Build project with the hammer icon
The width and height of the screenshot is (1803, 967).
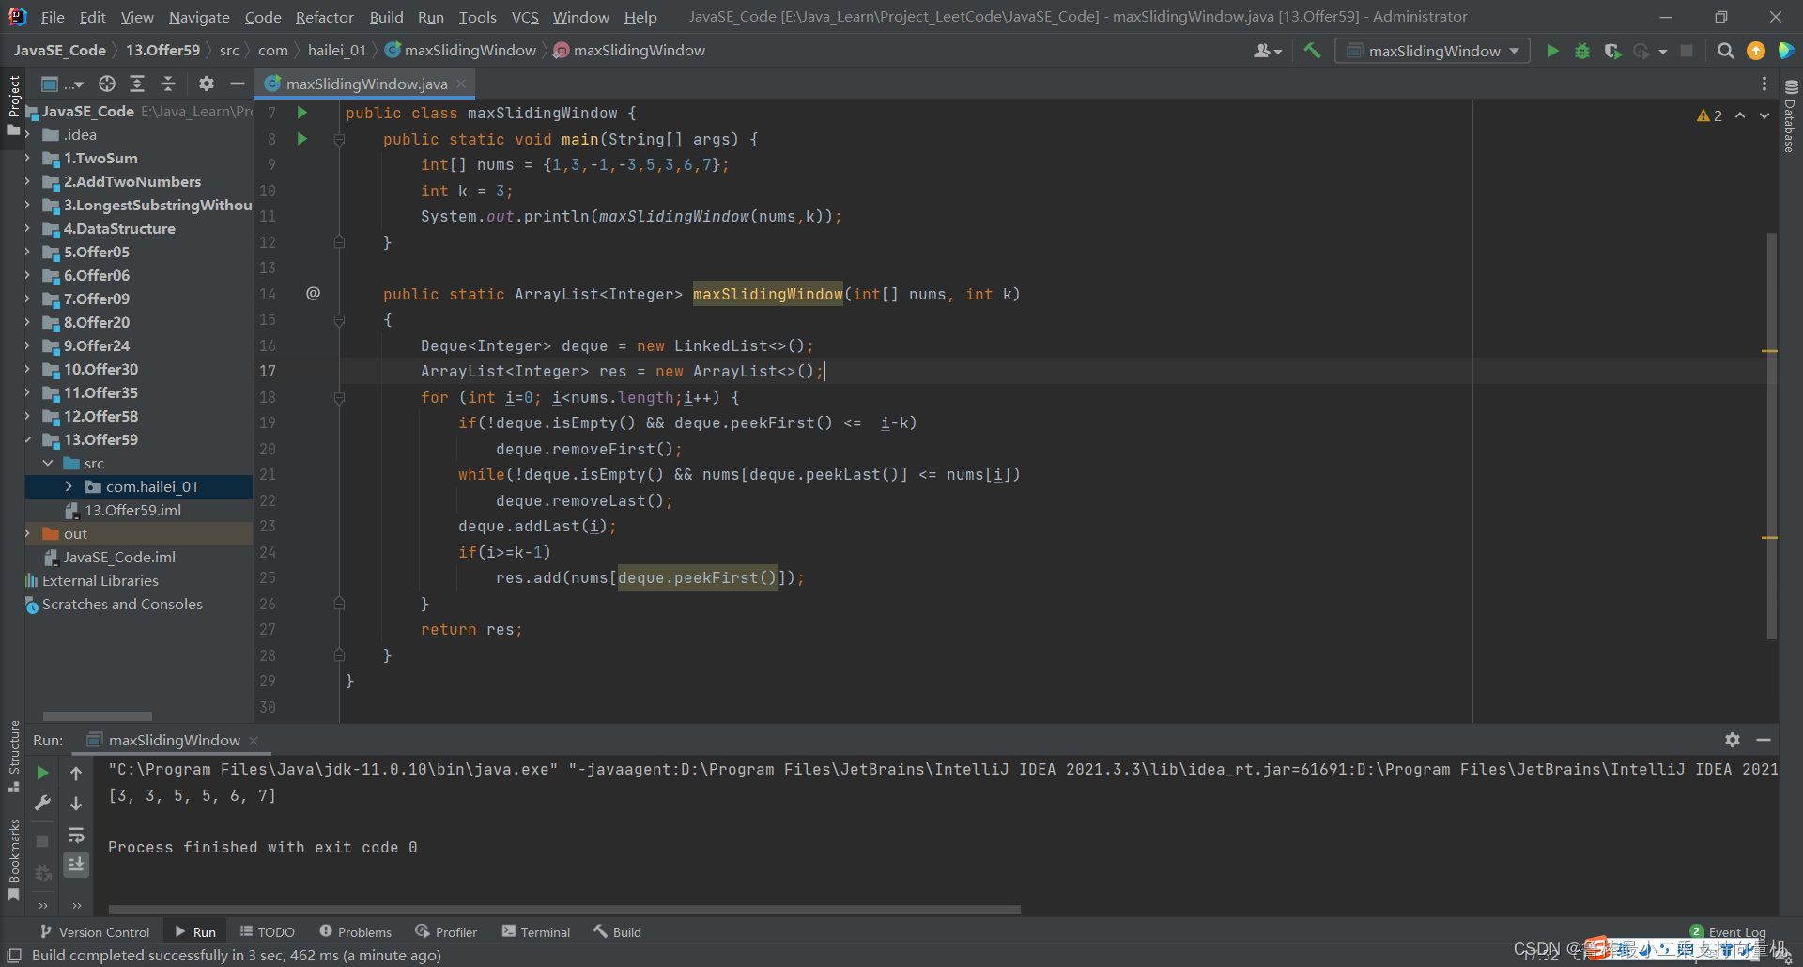pyautogui.click(x=1312, y=51)
